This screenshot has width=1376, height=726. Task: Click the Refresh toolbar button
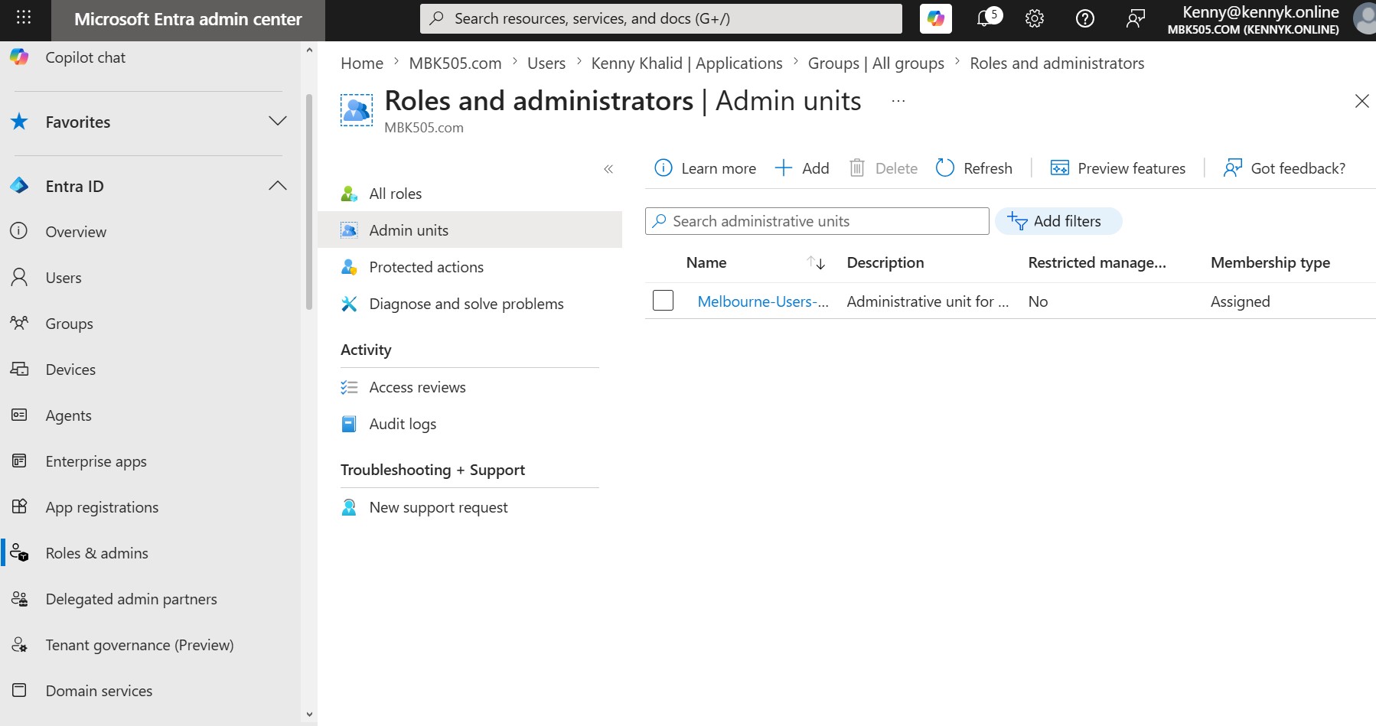tap(973, 168)
